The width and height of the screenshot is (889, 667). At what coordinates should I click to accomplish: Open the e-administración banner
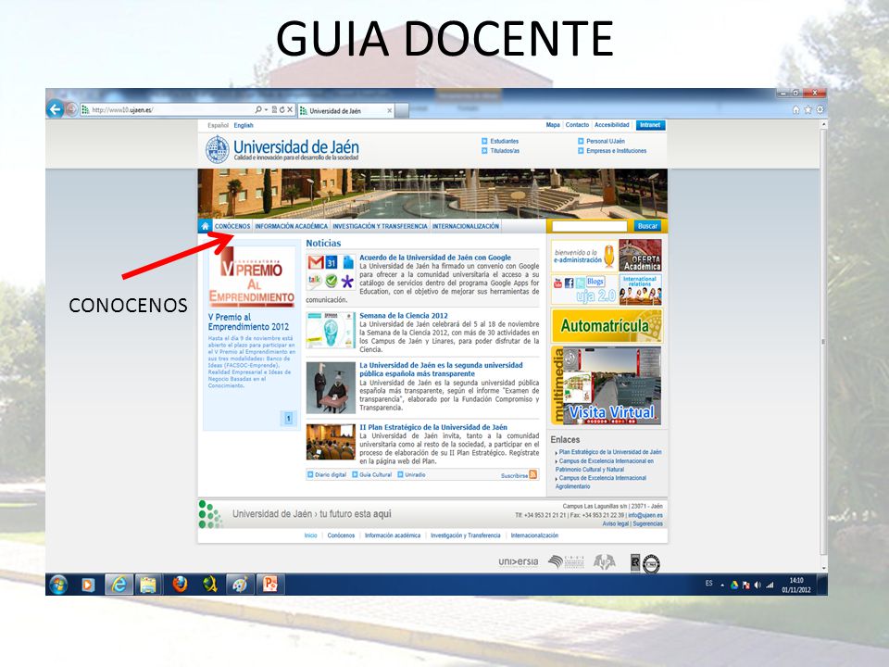(584, 256)
